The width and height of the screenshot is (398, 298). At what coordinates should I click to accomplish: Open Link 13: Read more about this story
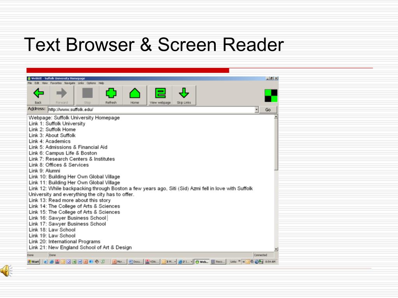coord(70,200)
